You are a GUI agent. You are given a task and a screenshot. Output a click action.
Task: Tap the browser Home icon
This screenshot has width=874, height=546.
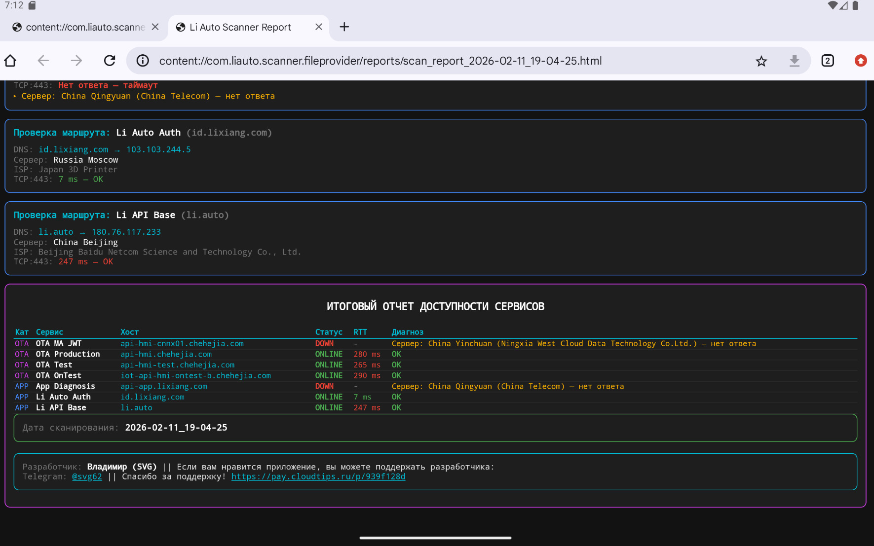click(10, 61)
